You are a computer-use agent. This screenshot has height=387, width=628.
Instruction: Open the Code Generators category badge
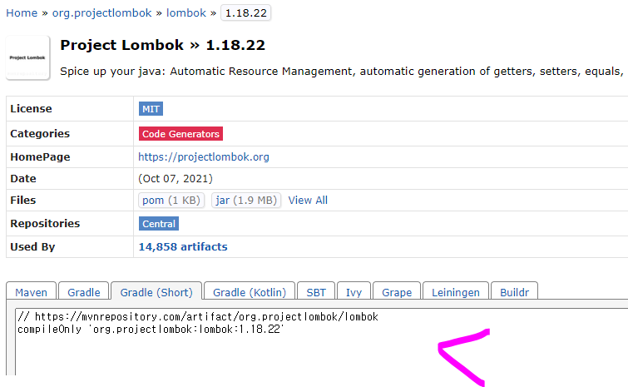180,134
